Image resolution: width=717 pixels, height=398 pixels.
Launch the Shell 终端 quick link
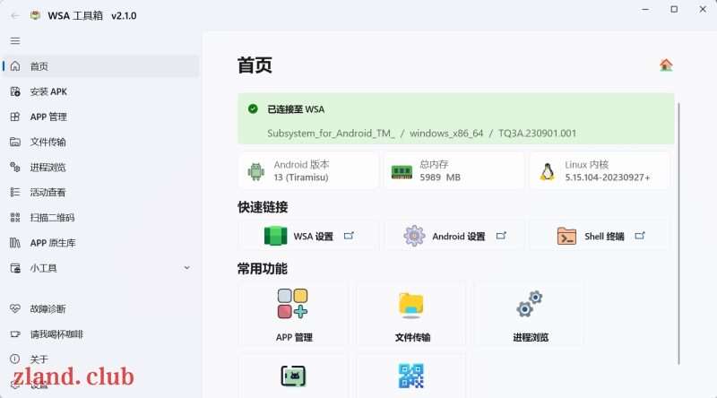600,236
